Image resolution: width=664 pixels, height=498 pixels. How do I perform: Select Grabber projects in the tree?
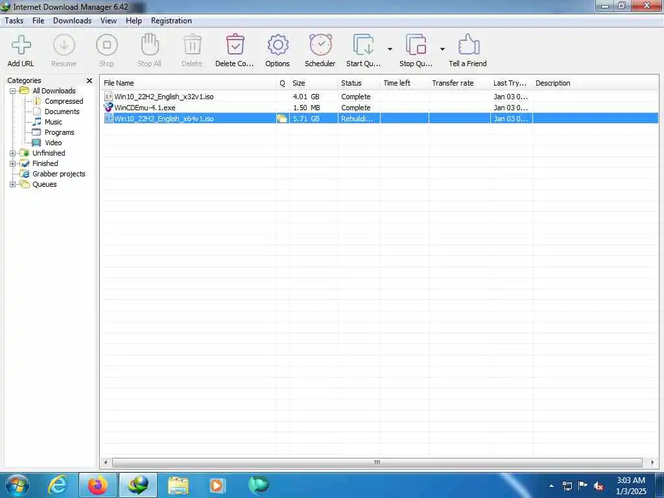pos(59,174)
